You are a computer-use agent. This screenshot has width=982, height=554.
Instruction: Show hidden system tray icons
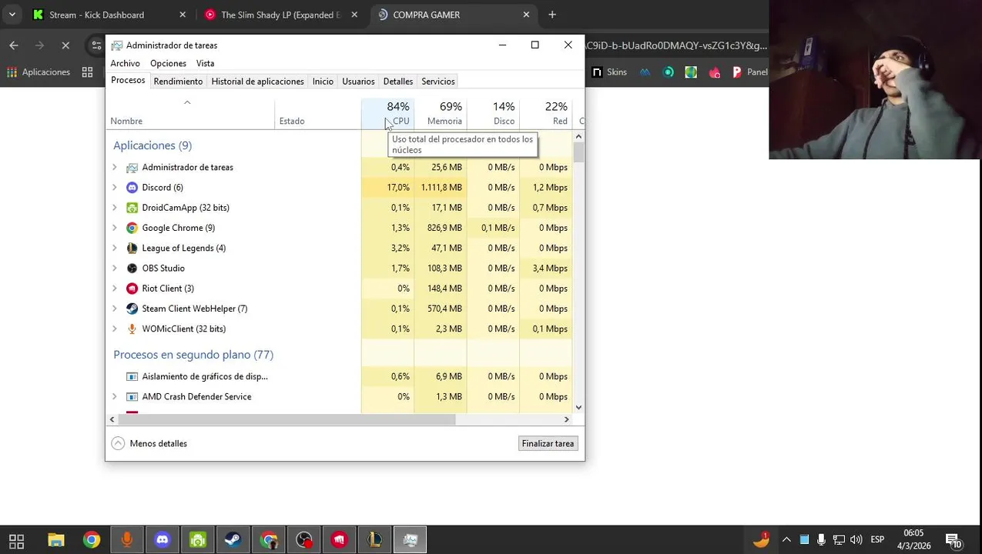tap(786, 539)
